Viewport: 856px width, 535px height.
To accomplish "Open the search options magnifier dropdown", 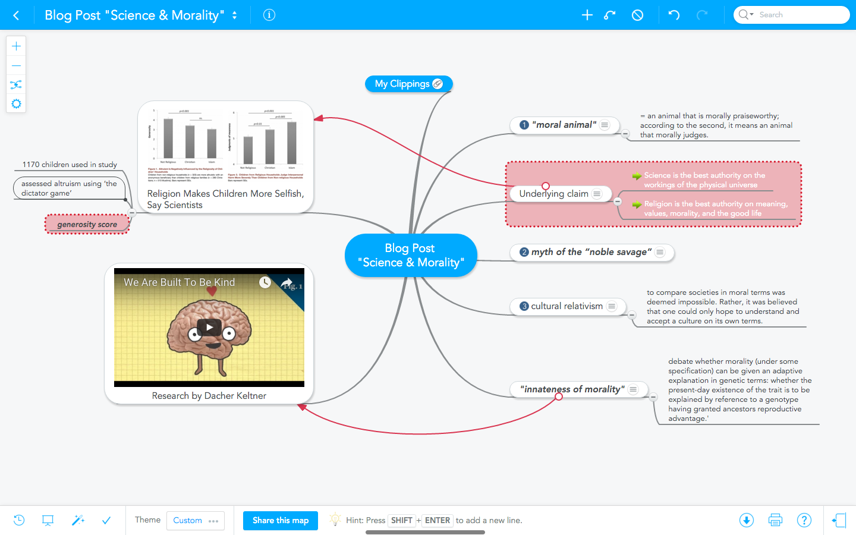I will [x=746, y=15].
